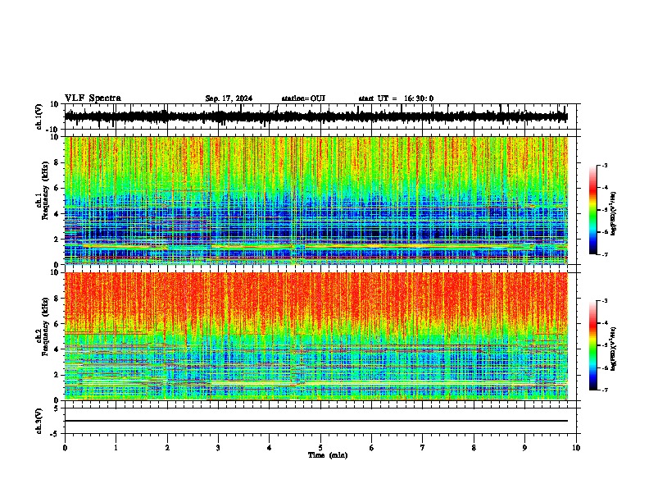Click the "-5" tick on the ch.3(V) axis
This screenshot has width=649, height=502.
click(56, 434)
